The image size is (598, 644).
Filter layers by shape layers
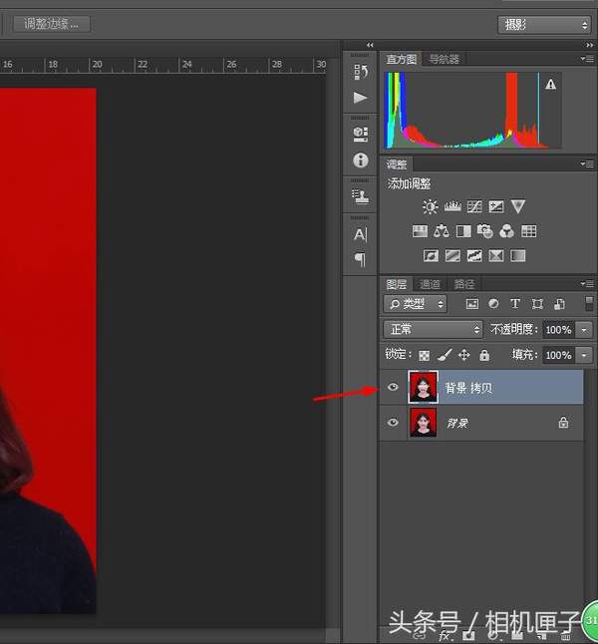[537, 304]
